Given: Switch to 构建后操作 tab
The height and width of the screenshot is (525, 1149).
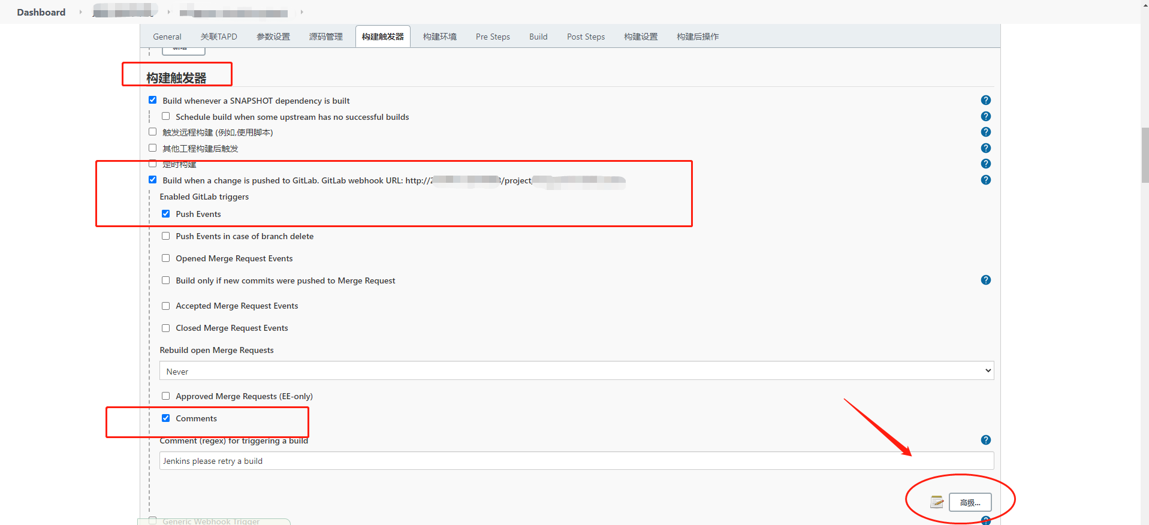Looking at the screenshot, I should coord(698,37).
